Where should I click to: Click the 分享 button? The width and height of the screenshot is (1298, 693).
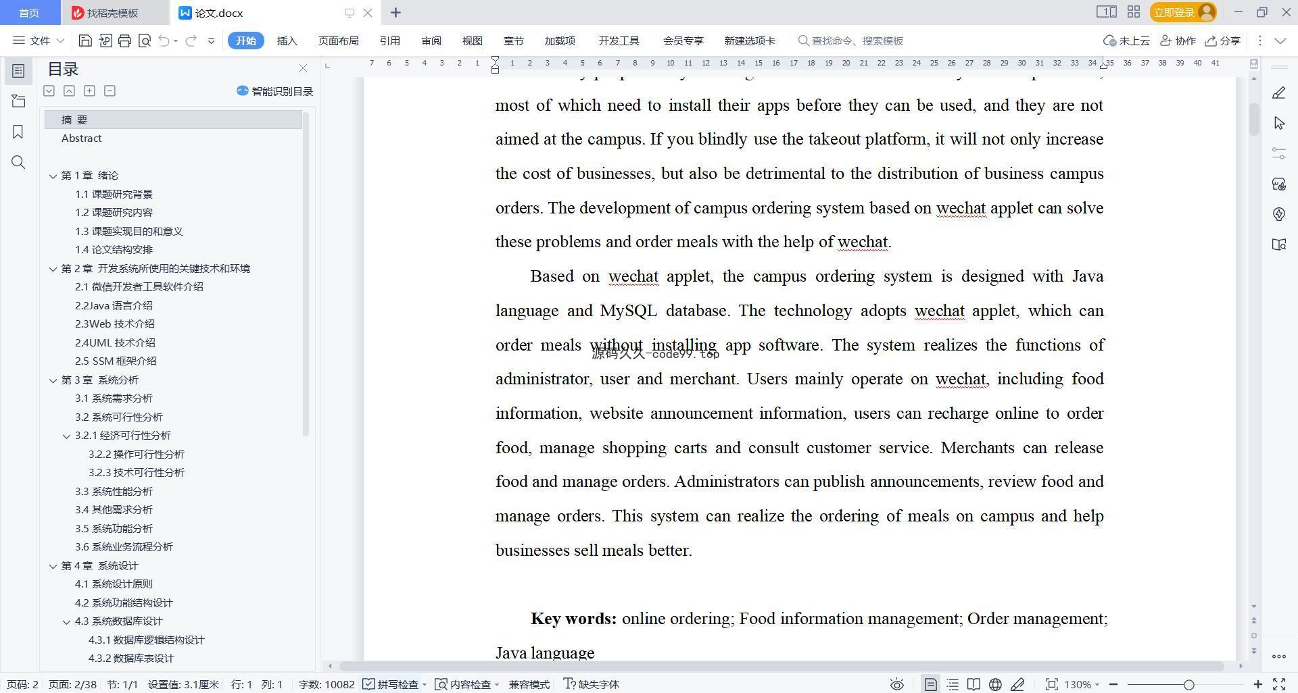tap(1223, 41)
